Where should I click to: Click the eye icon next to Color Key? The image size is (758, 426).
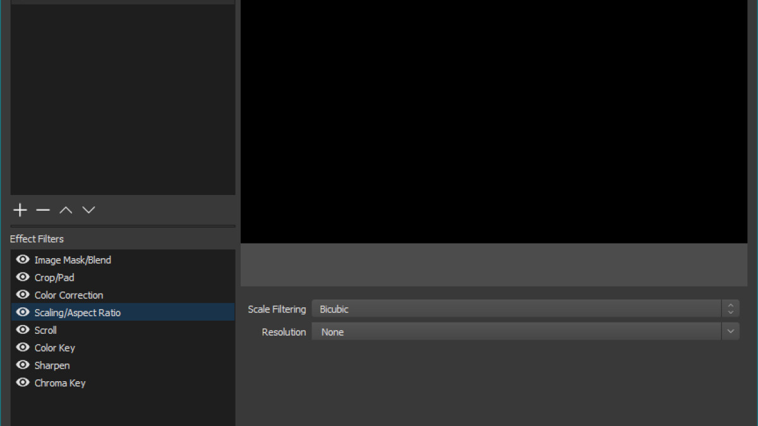(x=22, y=347)
